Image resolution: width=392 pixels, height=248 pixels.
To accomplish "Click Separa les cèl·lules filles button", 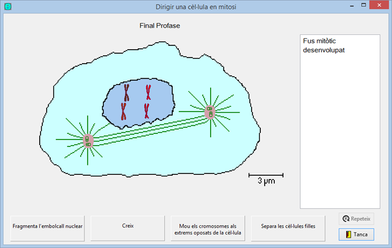I will pos(288,228).
